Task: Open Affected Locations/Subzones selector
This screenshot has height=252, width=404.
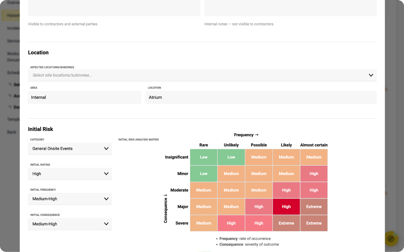Action: (x=202, y=75)
